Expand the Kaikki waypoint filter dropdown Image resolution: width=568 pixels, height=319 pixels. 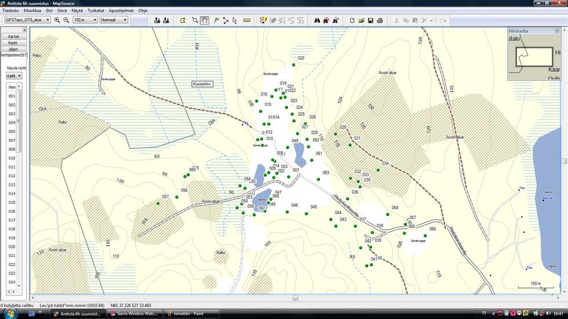point(14,76)
